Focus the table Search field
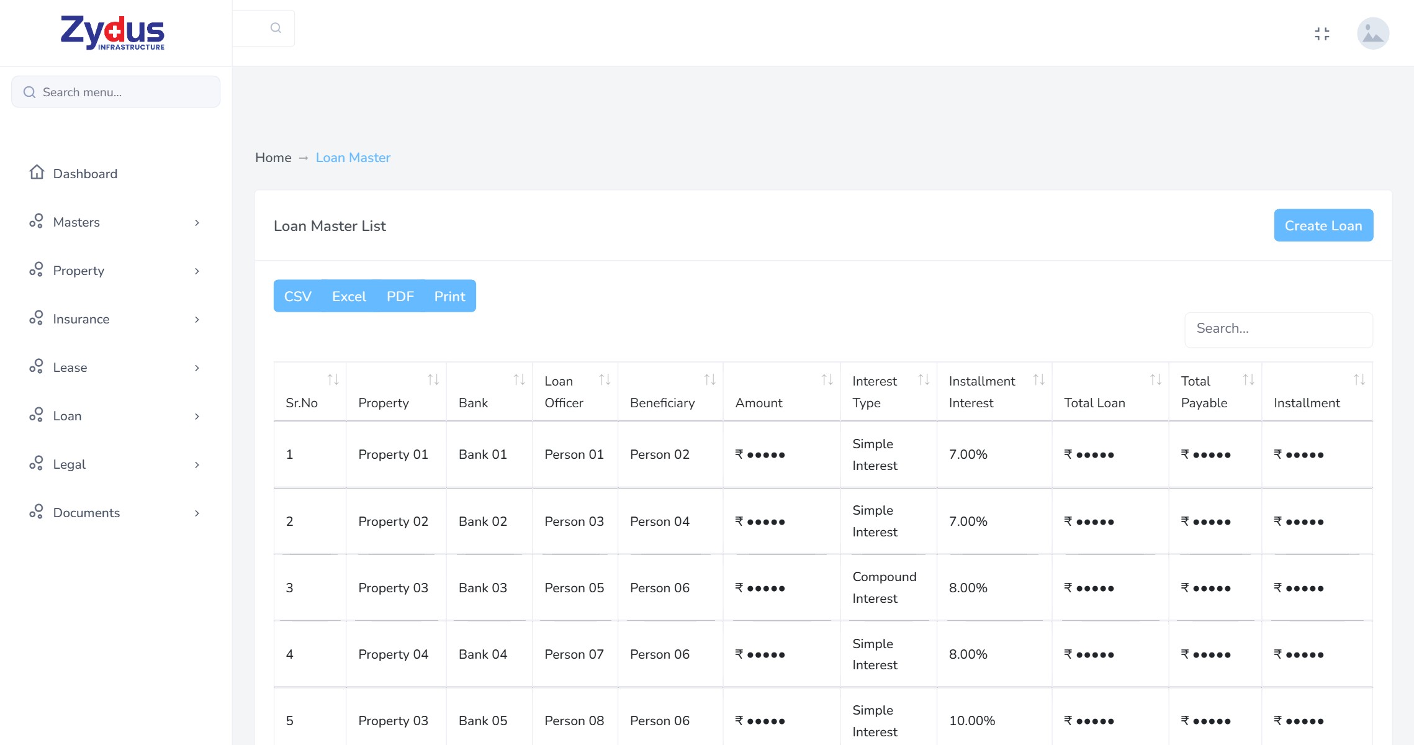 pyautogui.click(x=1279, y=329)
